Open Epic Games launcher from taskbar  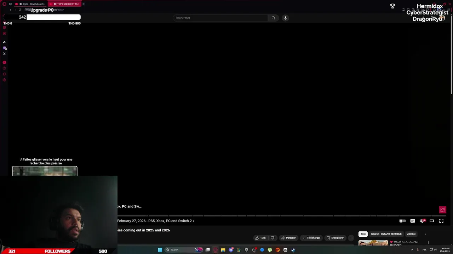tap(246, 250)
